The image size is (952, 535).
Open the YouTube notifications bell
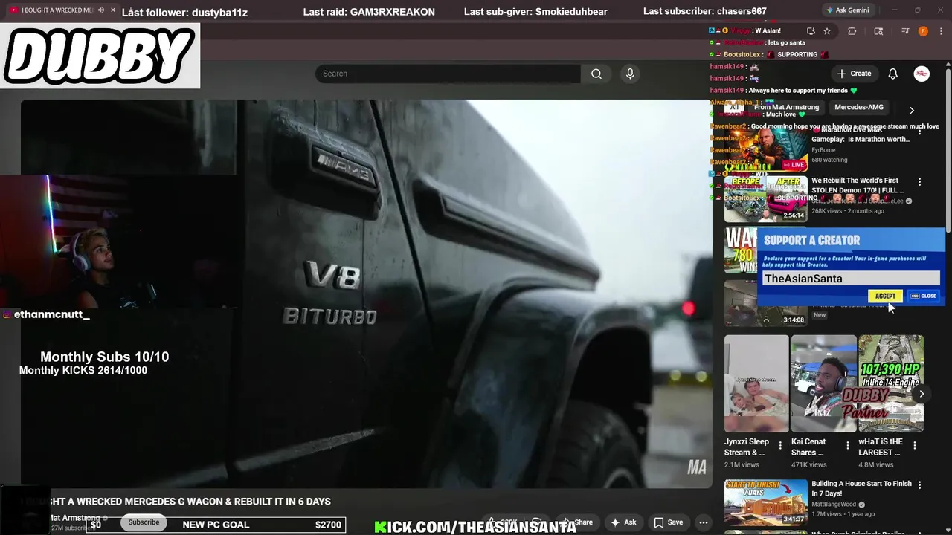(x=893, y=74)
